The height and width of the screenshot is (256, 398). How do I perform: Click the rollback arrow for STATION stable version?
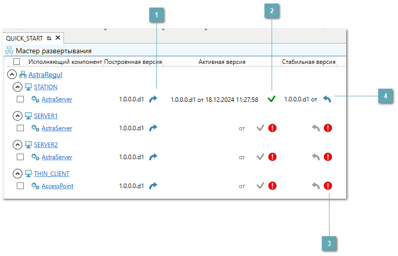327,99
